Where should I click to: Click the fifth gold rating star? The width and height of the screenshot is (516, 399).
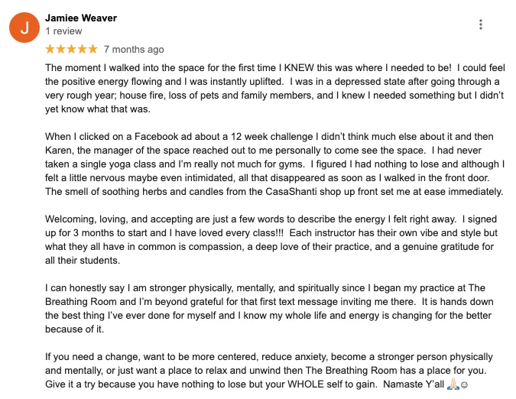[92, 50]
